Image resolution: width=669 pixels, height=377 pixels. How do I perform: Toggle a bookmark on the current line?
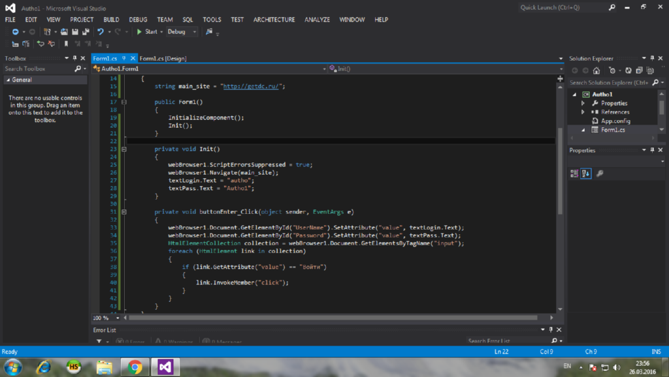66,44
